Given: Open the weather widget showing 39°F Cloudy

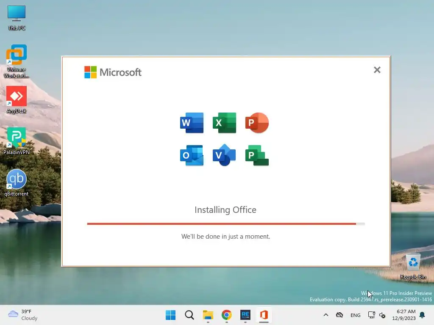Looking at the screenshot, I should point(23,315).
